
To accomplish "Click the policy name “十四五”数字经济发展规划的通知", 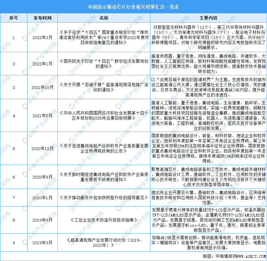I will point(104,64).
